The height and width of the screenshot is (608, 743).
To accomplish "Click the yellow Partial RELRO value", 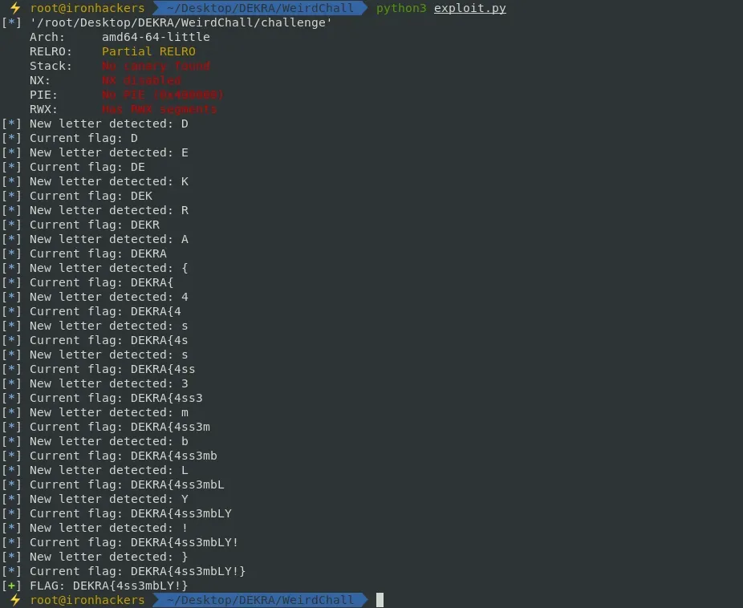I will [x=148, y=51].
